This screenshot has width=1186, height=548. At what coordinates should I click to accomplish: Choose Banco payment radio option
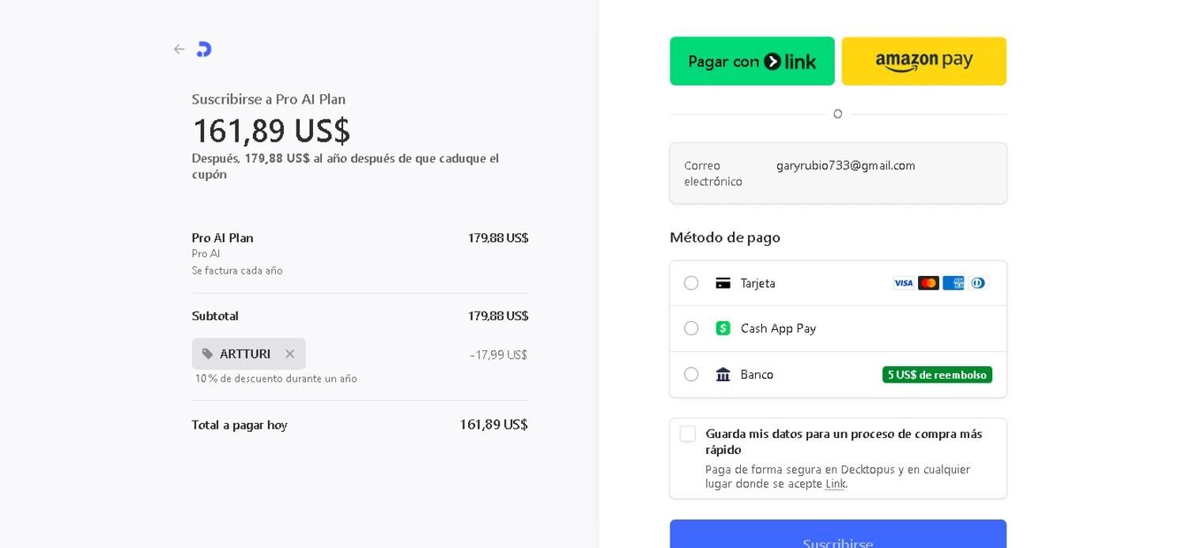click(x=691, y=375)
